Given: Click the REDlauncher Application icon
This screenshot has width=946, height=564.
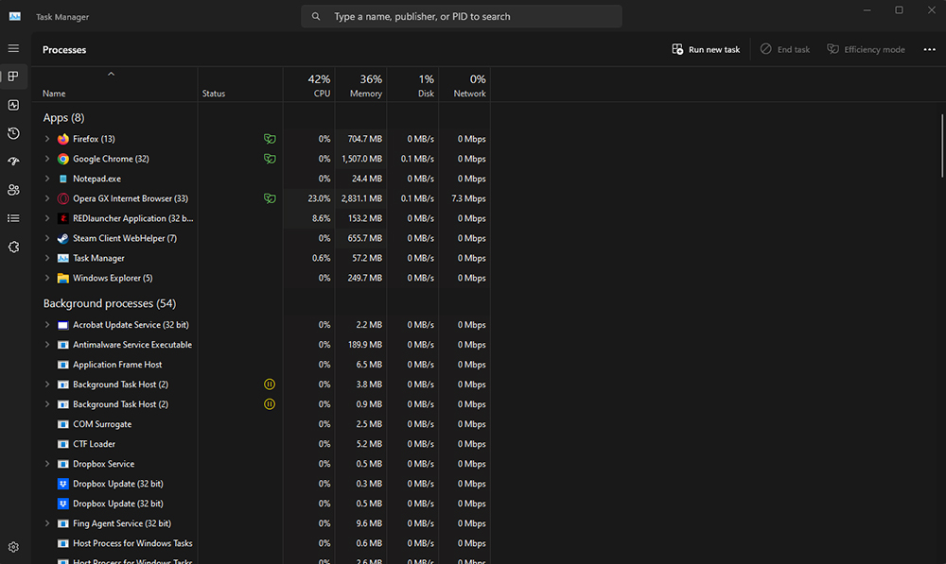Looking at the screenshot, I should tap(62, 219).
